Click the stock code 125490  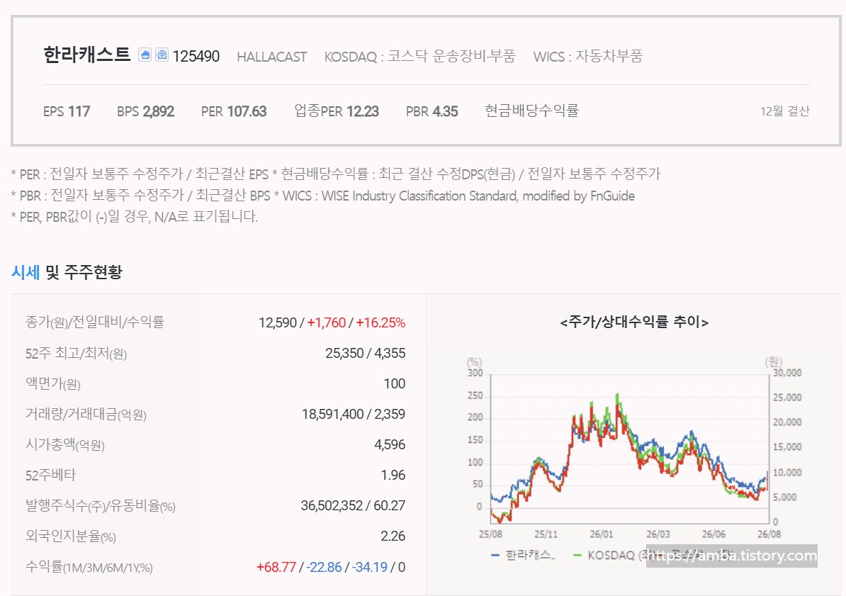click(196, 56)
